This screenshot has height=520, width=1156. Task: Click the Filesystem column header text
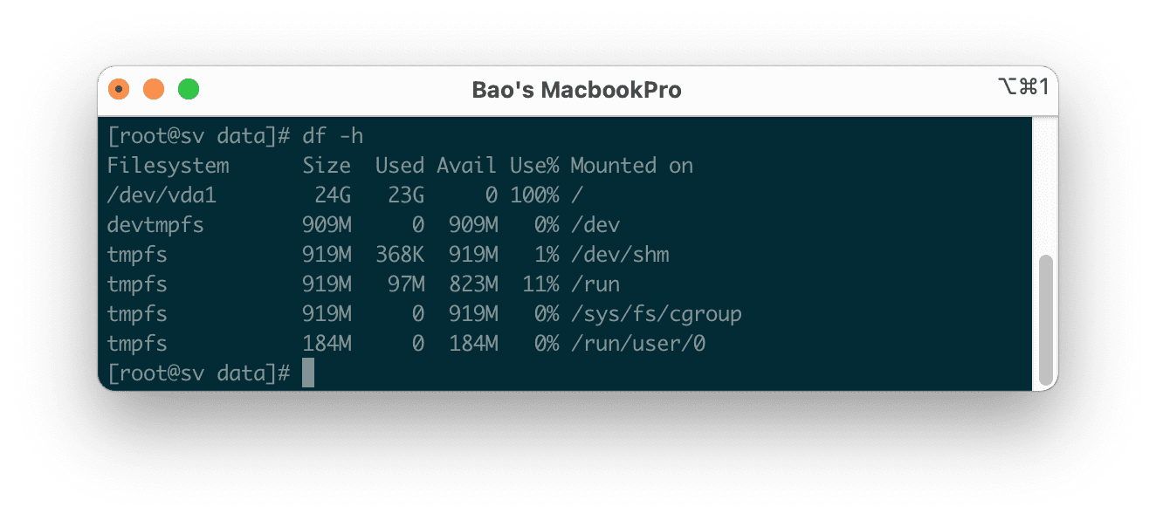pyautogui.click(x=168, y=165)
